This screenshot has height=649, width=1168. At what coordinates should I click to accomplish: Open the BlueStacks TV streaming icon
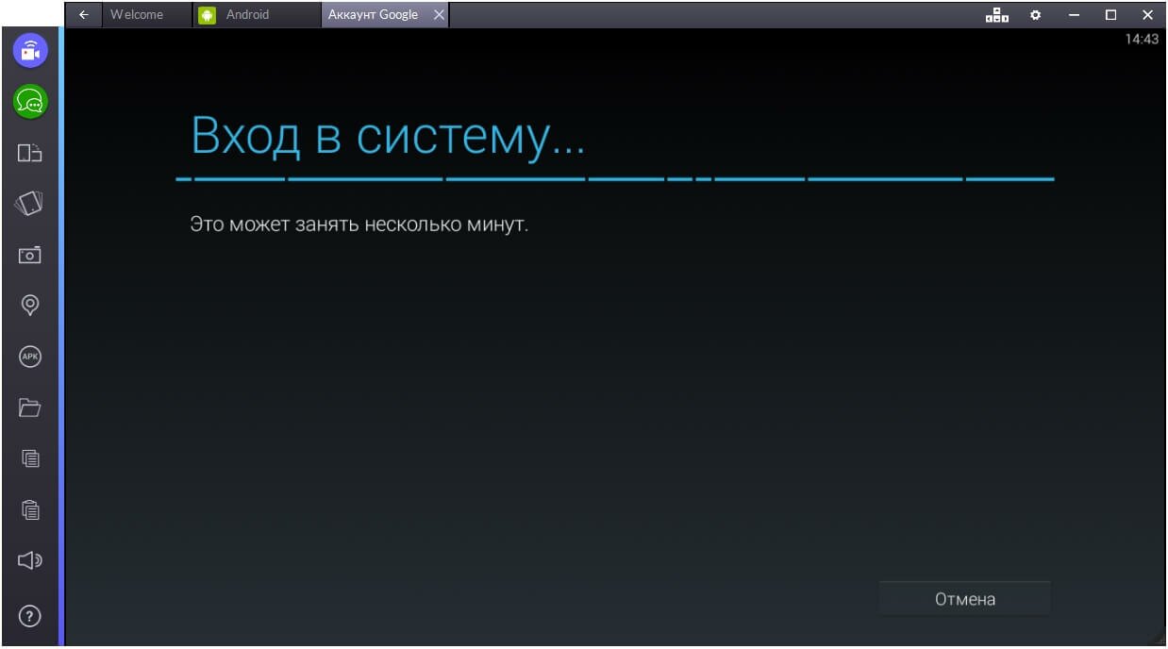coord(30,50)
